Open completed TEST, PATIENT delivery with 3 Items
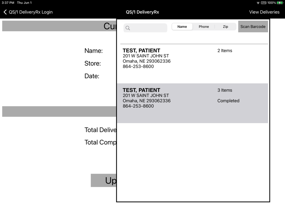 tap(192, 103)
